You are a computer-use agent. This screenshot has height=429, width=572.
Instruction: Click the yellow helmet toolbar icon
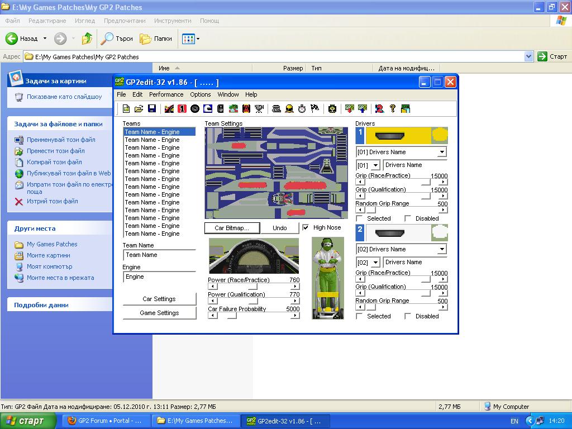tap(289, 109)
